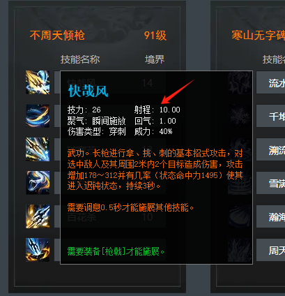The height and width of the screenshot is (296, 285).
Task: Select the dimmed seashell skill icon
Action: point(240,216)
